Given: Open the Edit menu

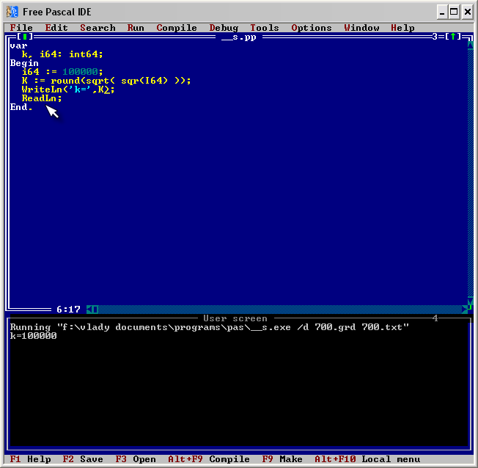Looking at the screenshot, I should click(x=56, y=28).
